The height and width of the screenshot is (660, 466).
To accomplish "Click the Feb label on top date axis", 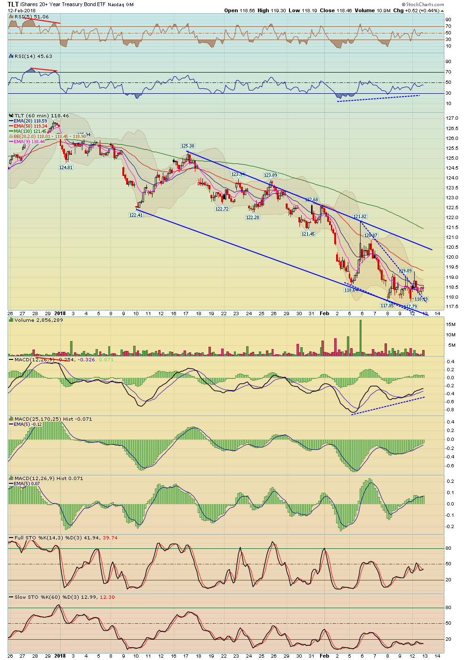I will [x=324, y=313].
